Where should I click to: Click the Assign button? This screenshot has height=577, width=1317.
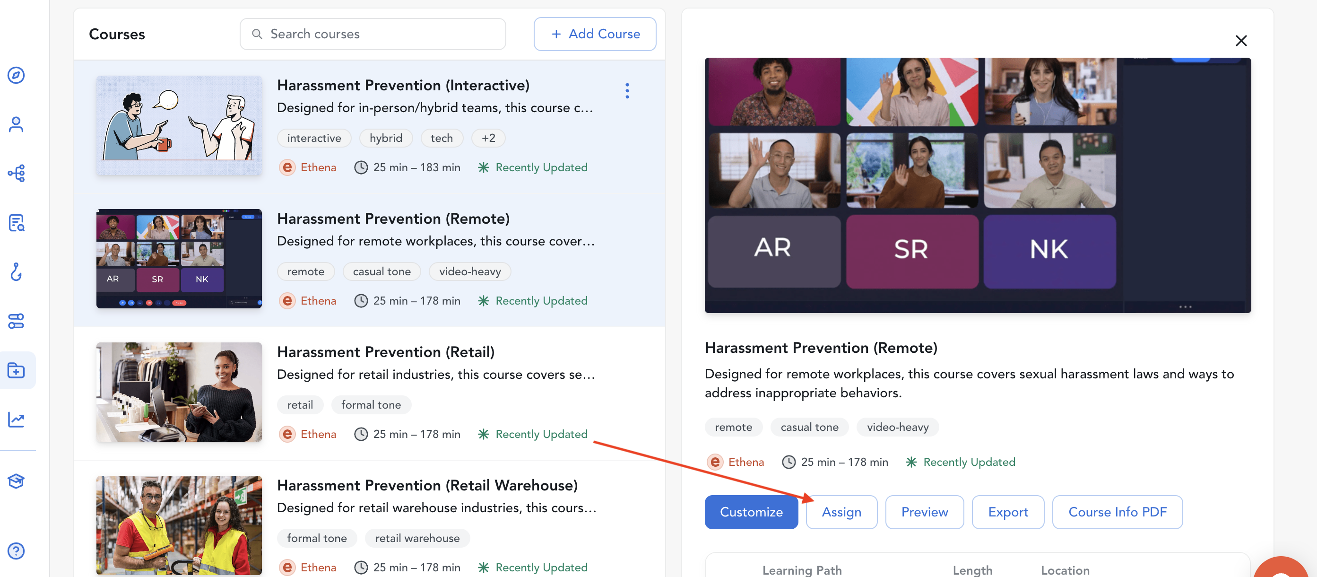pos(841,512)
